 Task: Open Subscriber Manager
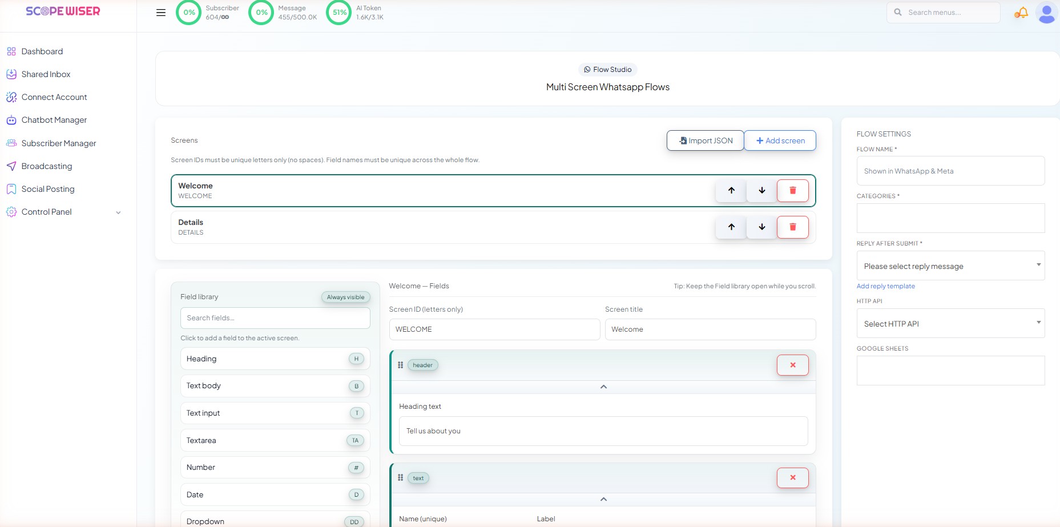[59, 143]
